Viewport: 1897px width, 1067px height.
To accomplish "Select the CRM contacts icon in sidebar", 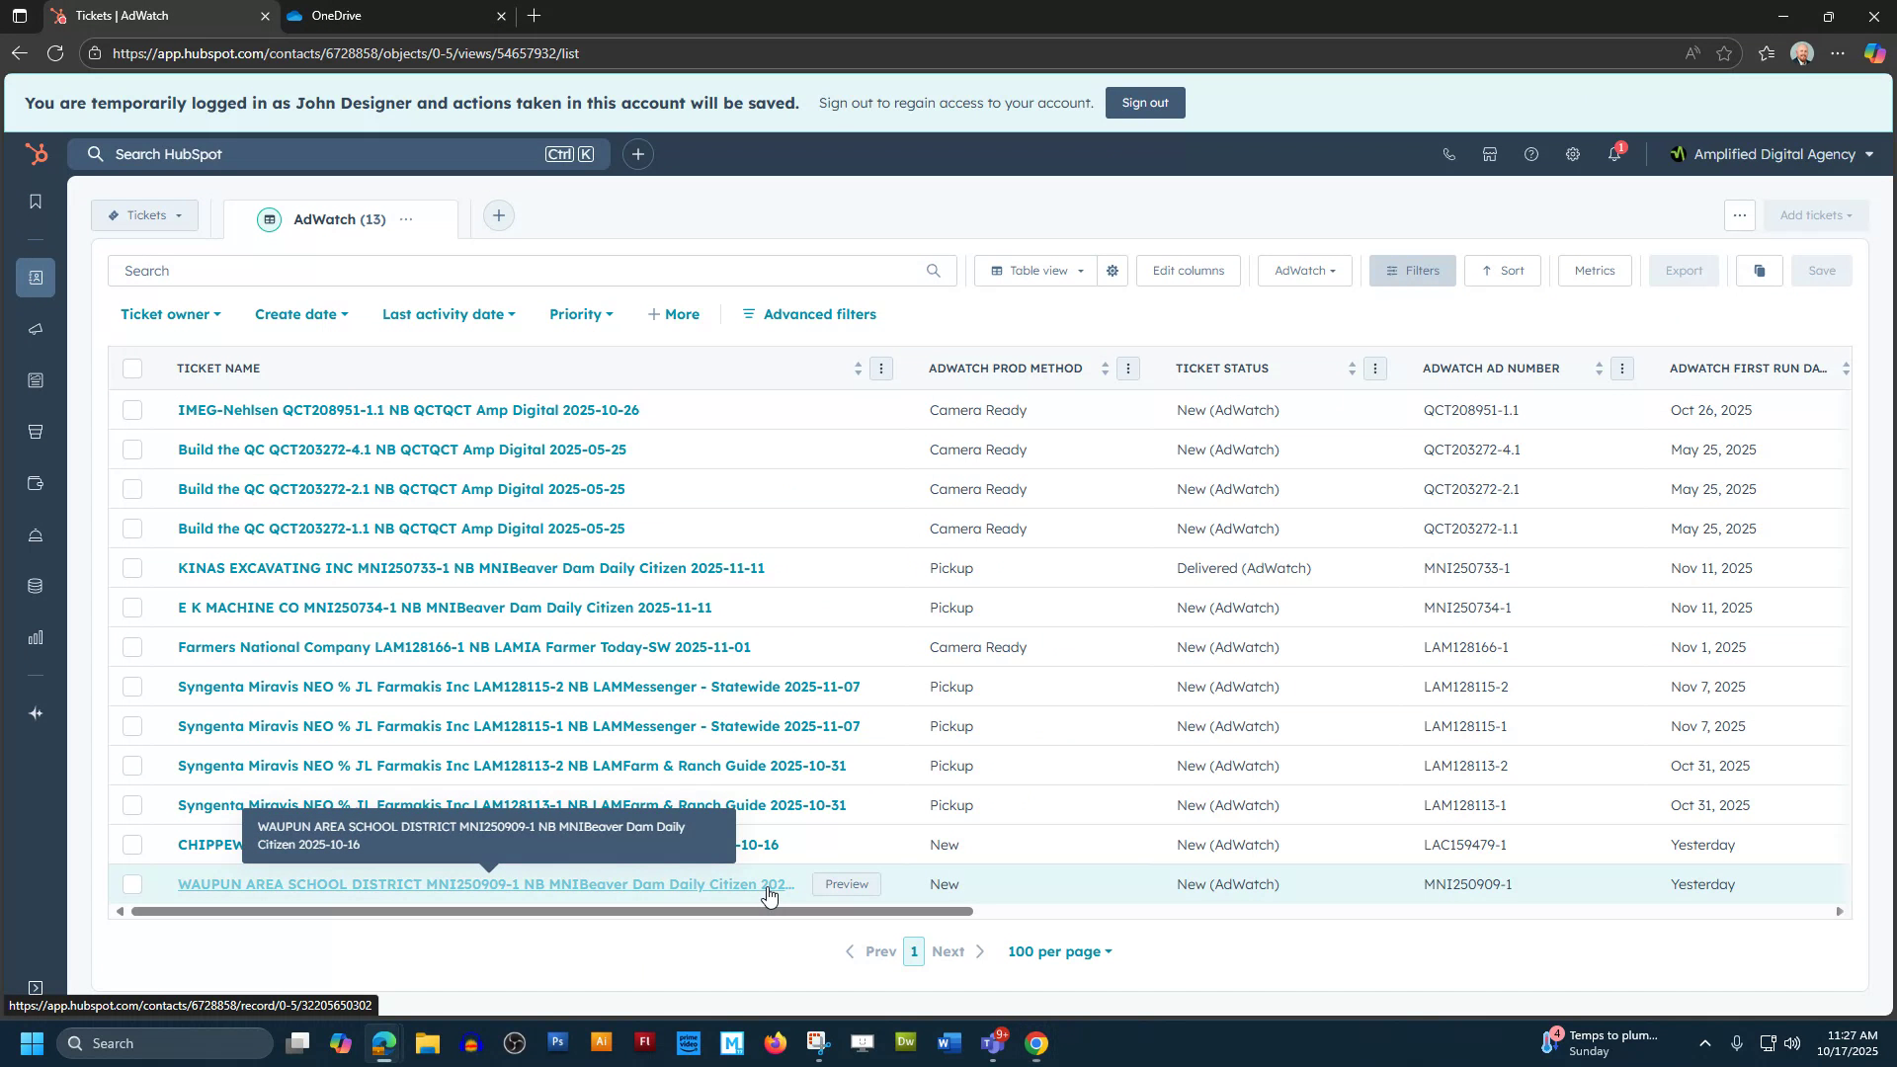I will pyautogui.click(x=35, y=278).
